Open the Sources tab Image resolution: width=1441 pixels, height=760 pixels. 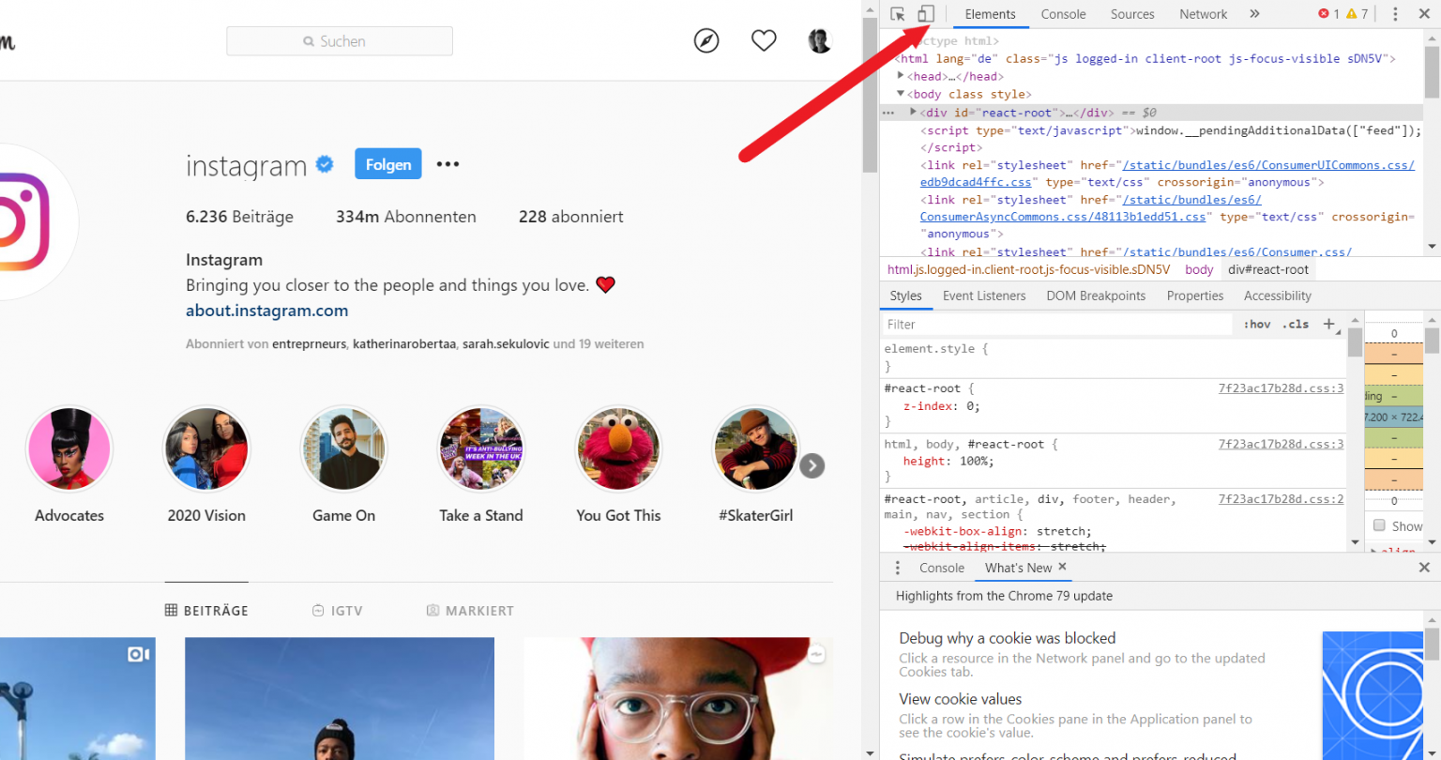coord(1132,14)
